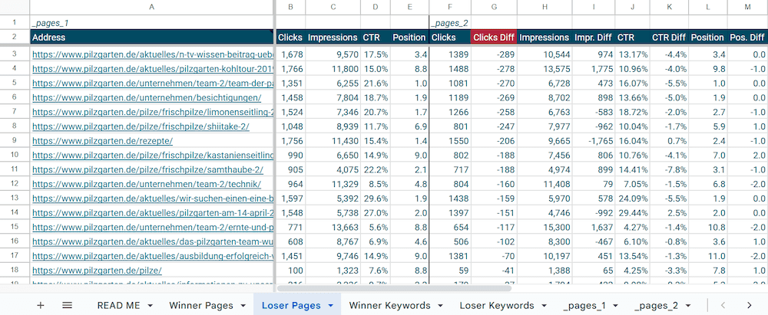Screen dimensions: 768x315
Task: Open the pilzgarten.de/rezepte/ link
Action: click(x=102, y=141)
